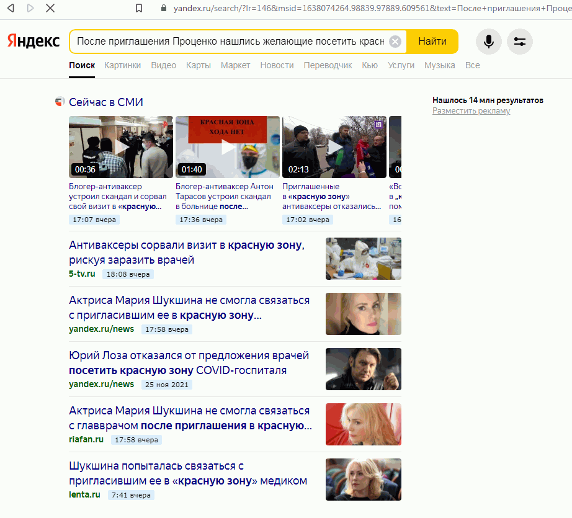Open headline Шукшина попыталась связаться
The width and height of the screenshot is (572, 518).
coord(188,473)
